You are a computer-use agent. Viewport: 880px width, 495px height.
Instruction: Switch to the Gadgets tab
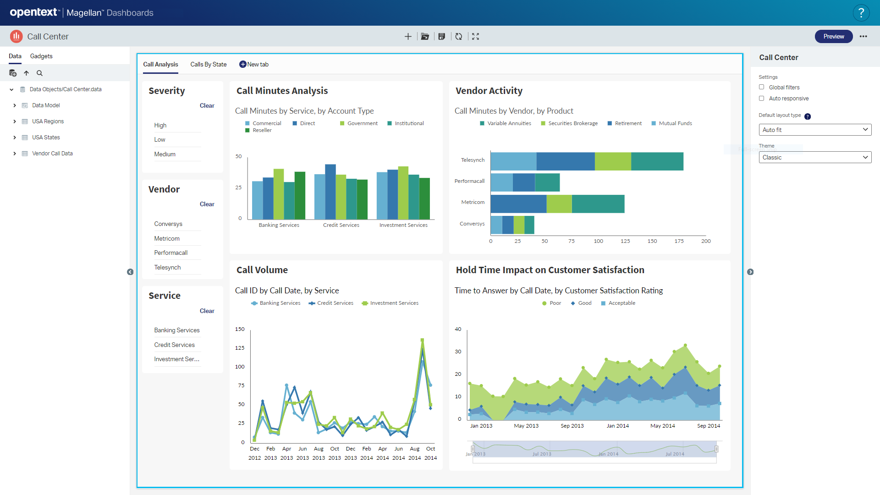(x=41, y=56)
